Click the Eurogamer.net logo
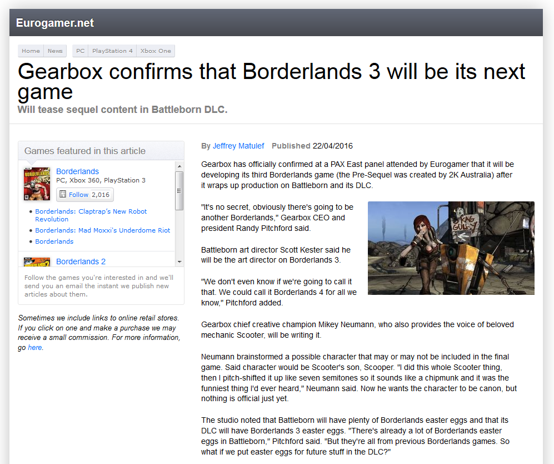554x464 pixels. point(54,23)
